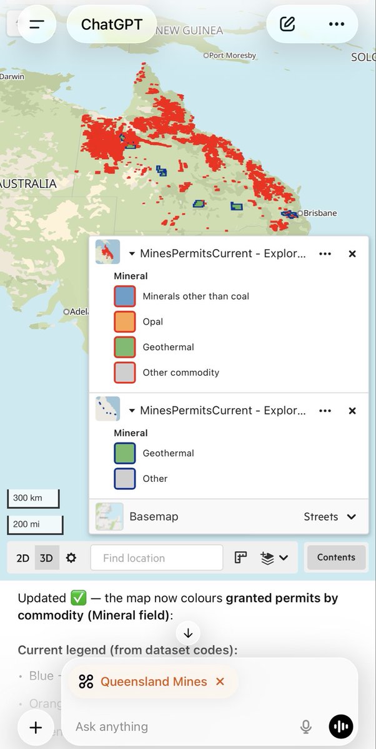This screenshot has width=376, height=749.
Task: Select the Opal orange swatch
Action: pyautogui.click(x=124, y=321)
